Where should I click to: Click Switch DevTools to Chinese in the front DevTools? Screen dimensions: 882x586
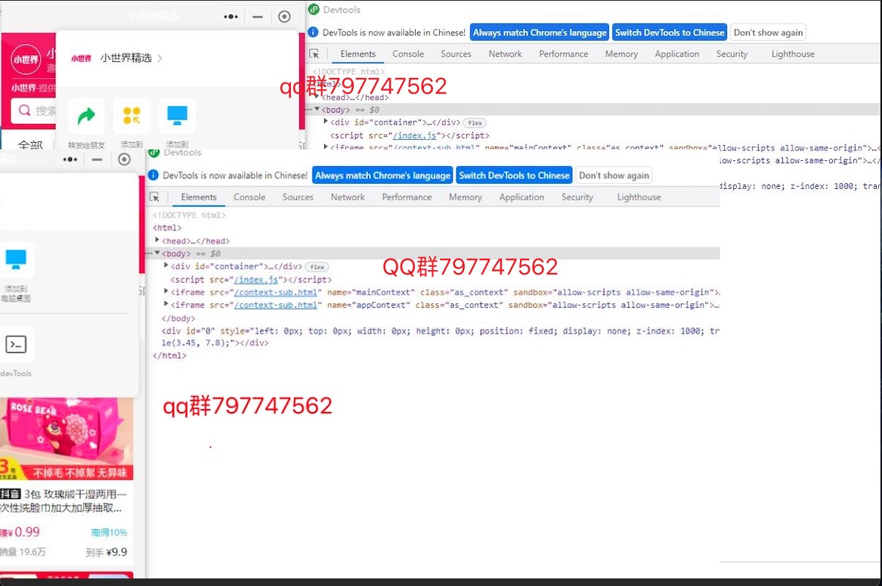(x=514, y=175)
